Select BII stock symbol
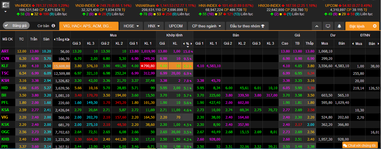This screenshot has width=381, height=149. point(4,95)
